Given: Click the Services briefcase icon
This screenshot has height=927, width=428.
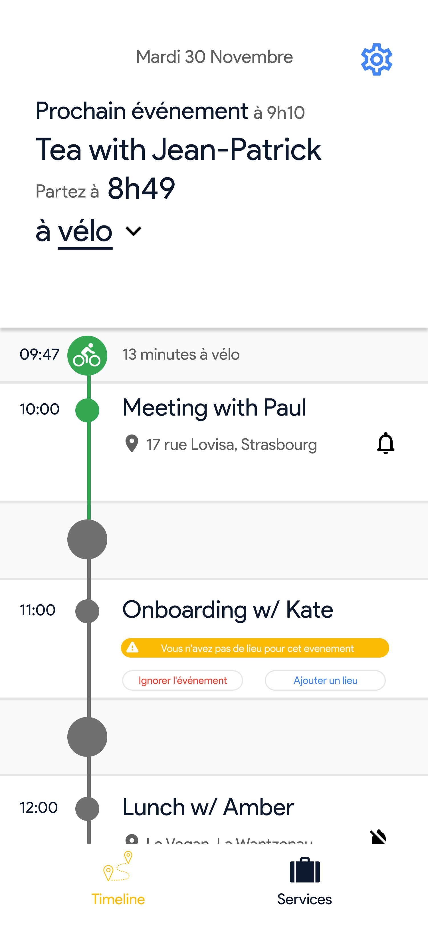Looking at the screenshot, I should [x=305, y=870].
